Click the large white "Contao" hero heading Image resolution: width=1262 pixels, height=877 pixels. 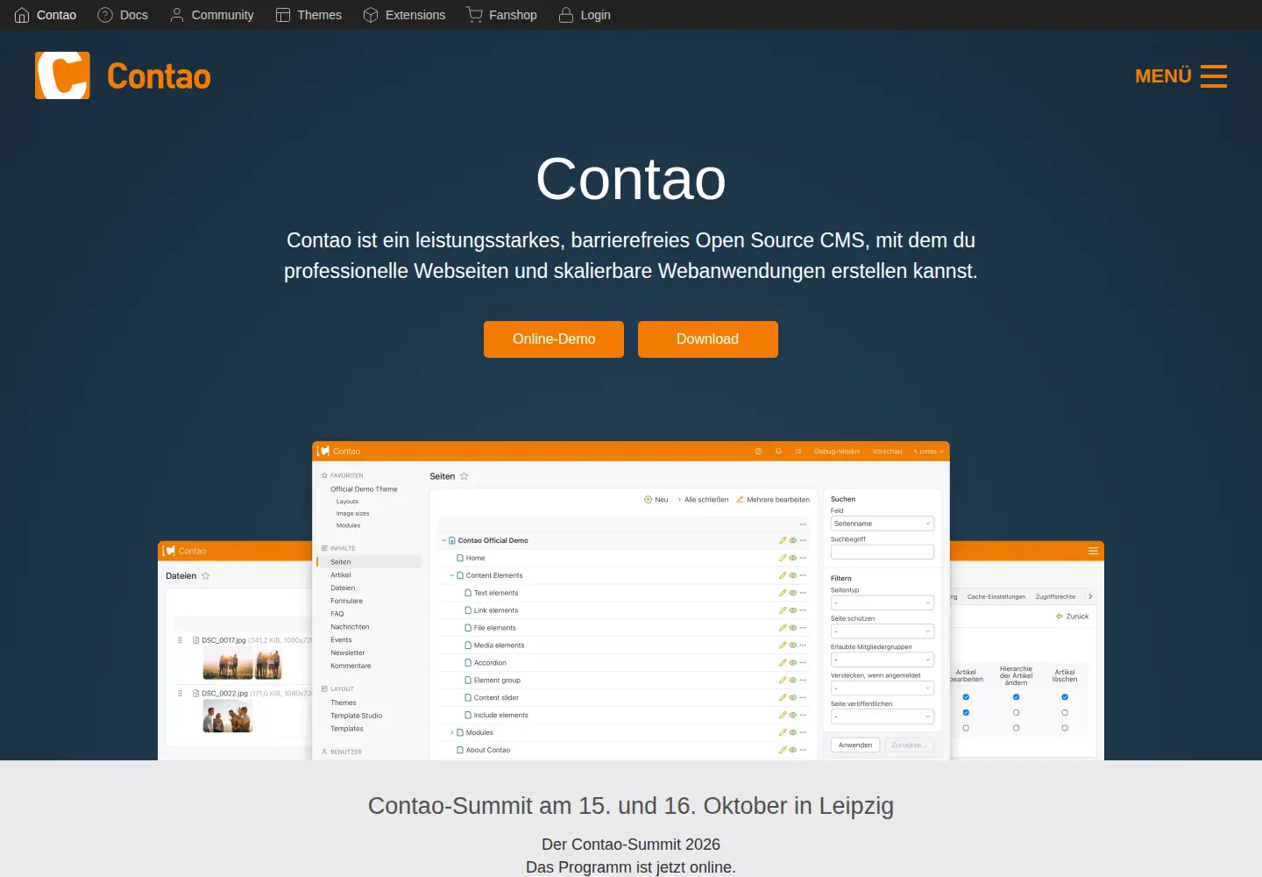(631, 179)
